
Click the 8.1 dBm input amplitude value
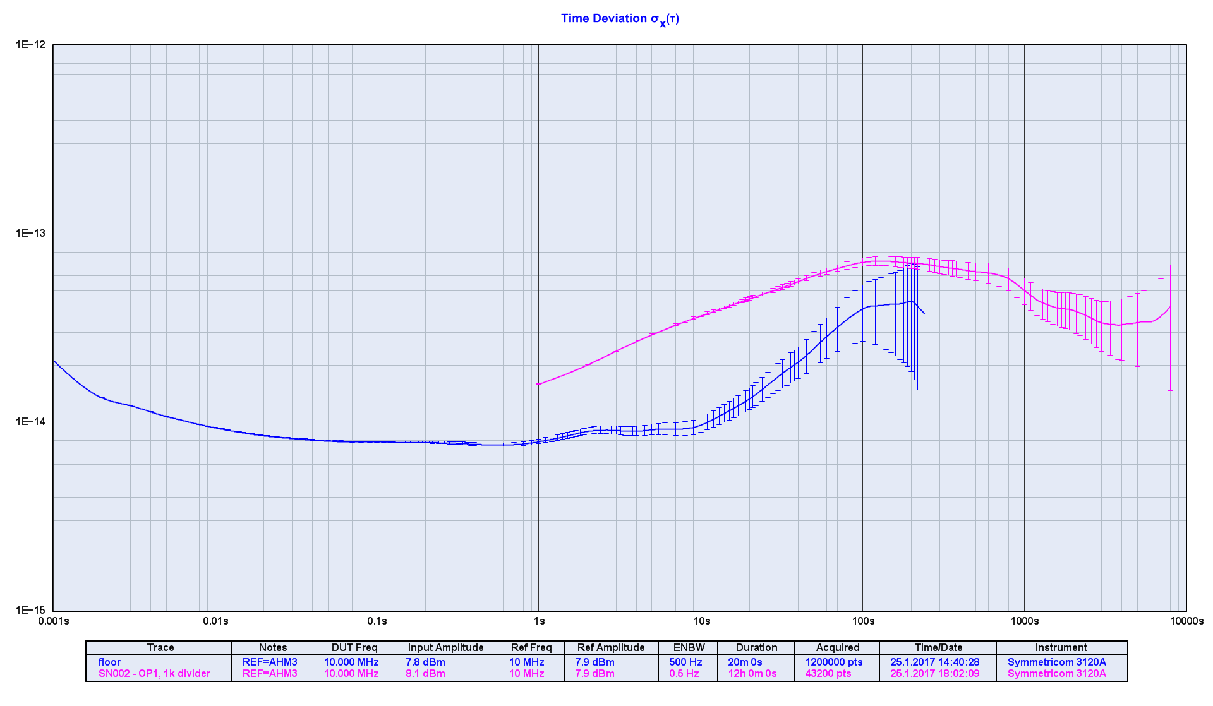(x=425, y=673)
